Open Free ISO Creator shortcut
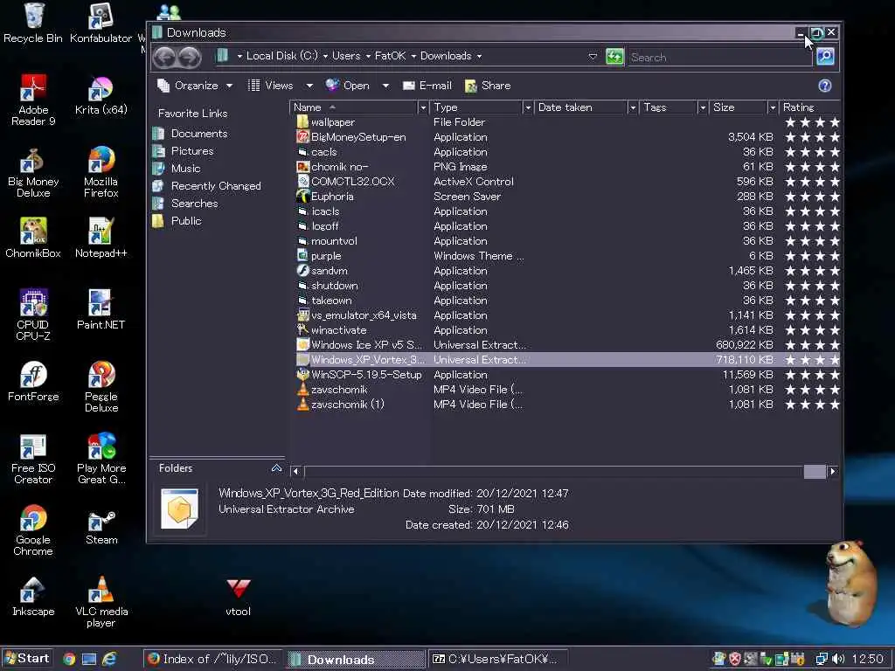Image resolution: width=895 pixels, height=671 pixels. point(33,459)
